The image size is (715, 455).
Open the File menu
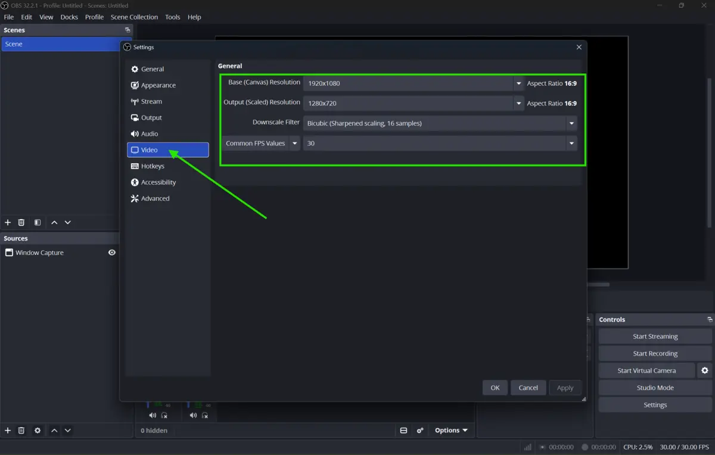pos(9,17)
